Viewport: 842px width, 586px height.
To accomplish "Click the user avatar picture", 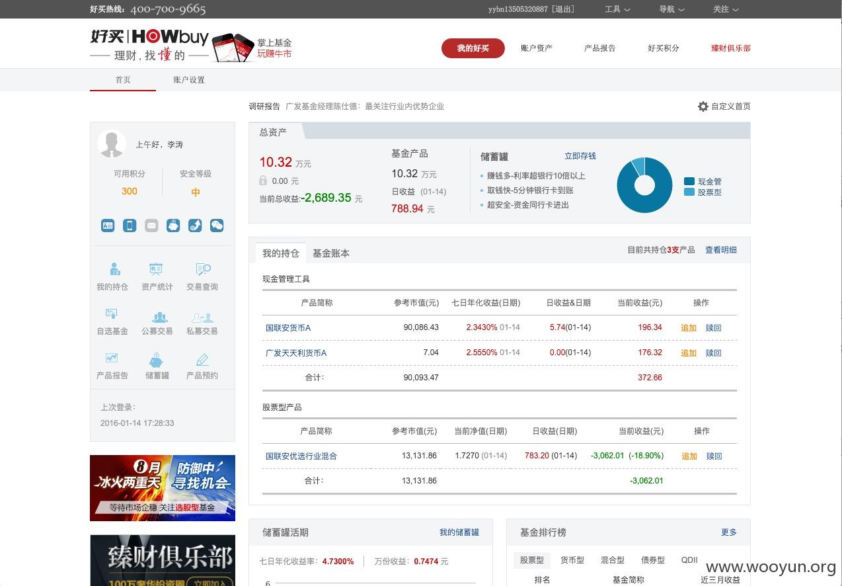I will [112, 144].
